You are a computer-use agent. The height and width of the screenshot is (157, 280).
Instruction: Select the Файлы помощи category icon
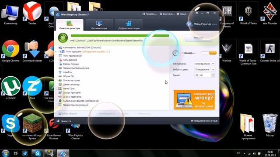tap(60, 64)
